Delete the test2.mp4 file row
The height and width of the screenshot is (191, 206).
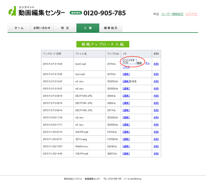(156, 64)
